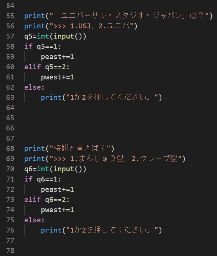This screenshot has height=256, width=217.
Task: Click the 'elif q6==2:' statement
Action: point(47,200)
